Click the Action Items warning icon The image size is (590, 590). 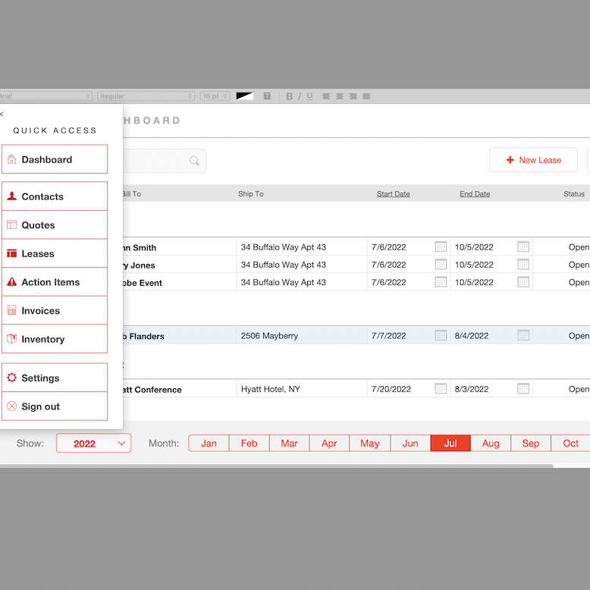pos(12,282)
